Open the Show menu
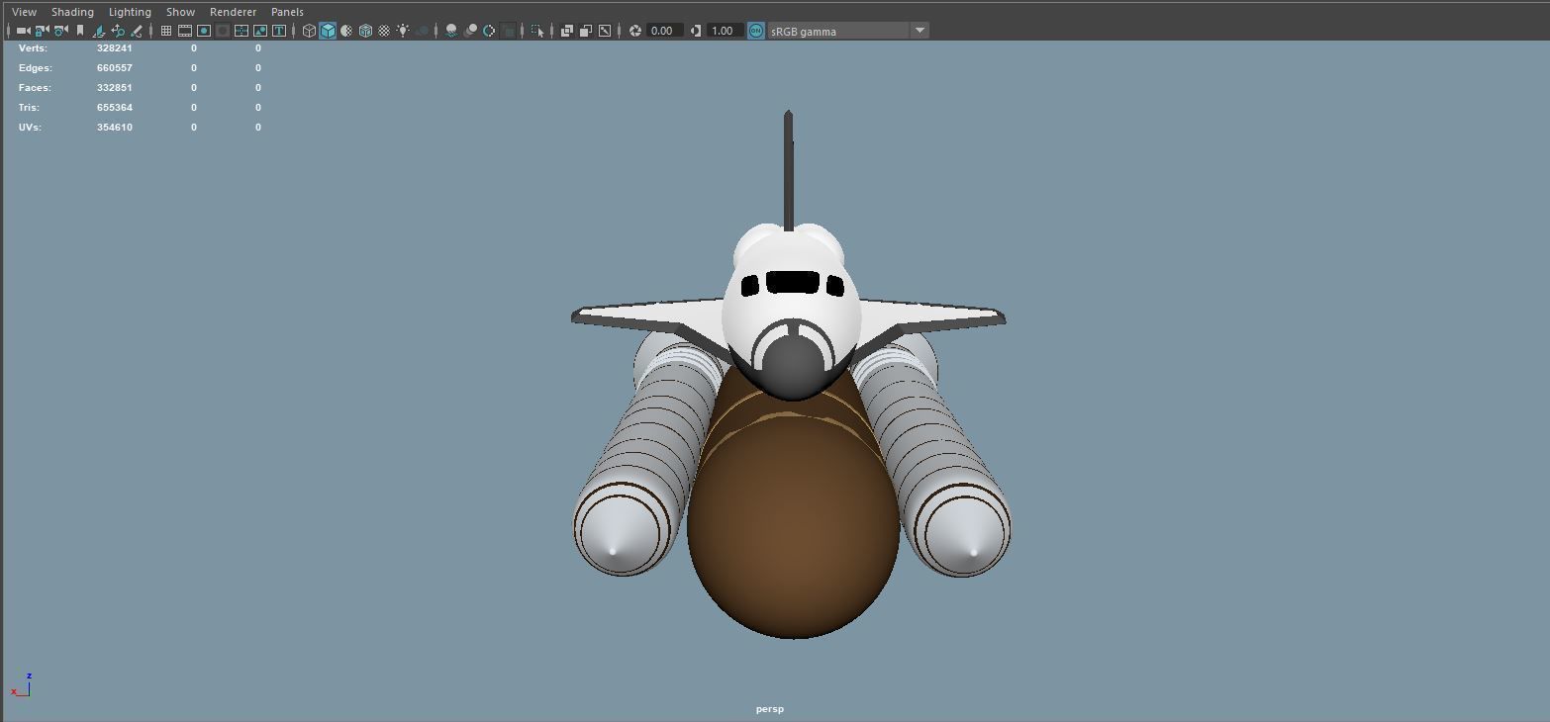Viewport: 1550px width, 722px height. tap(180, 12)
